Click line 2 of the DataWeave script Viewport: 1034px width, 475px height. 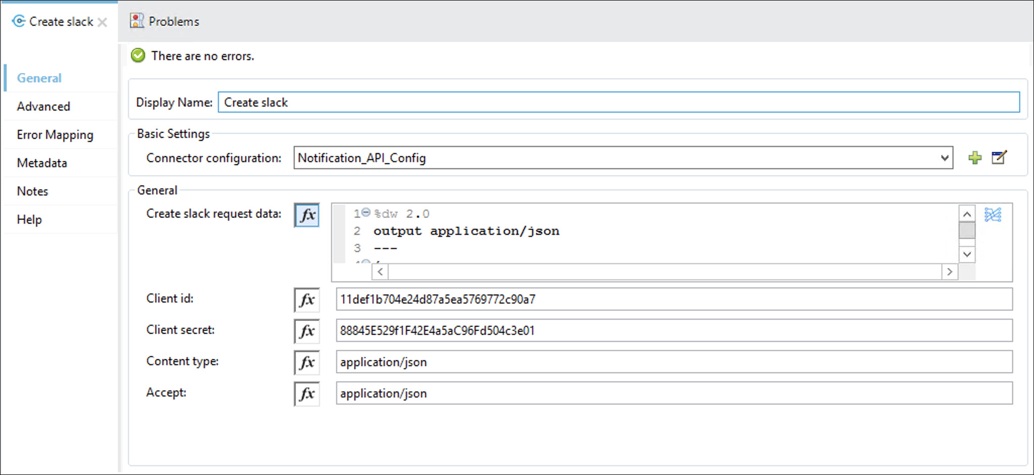[x=466, y=231]
